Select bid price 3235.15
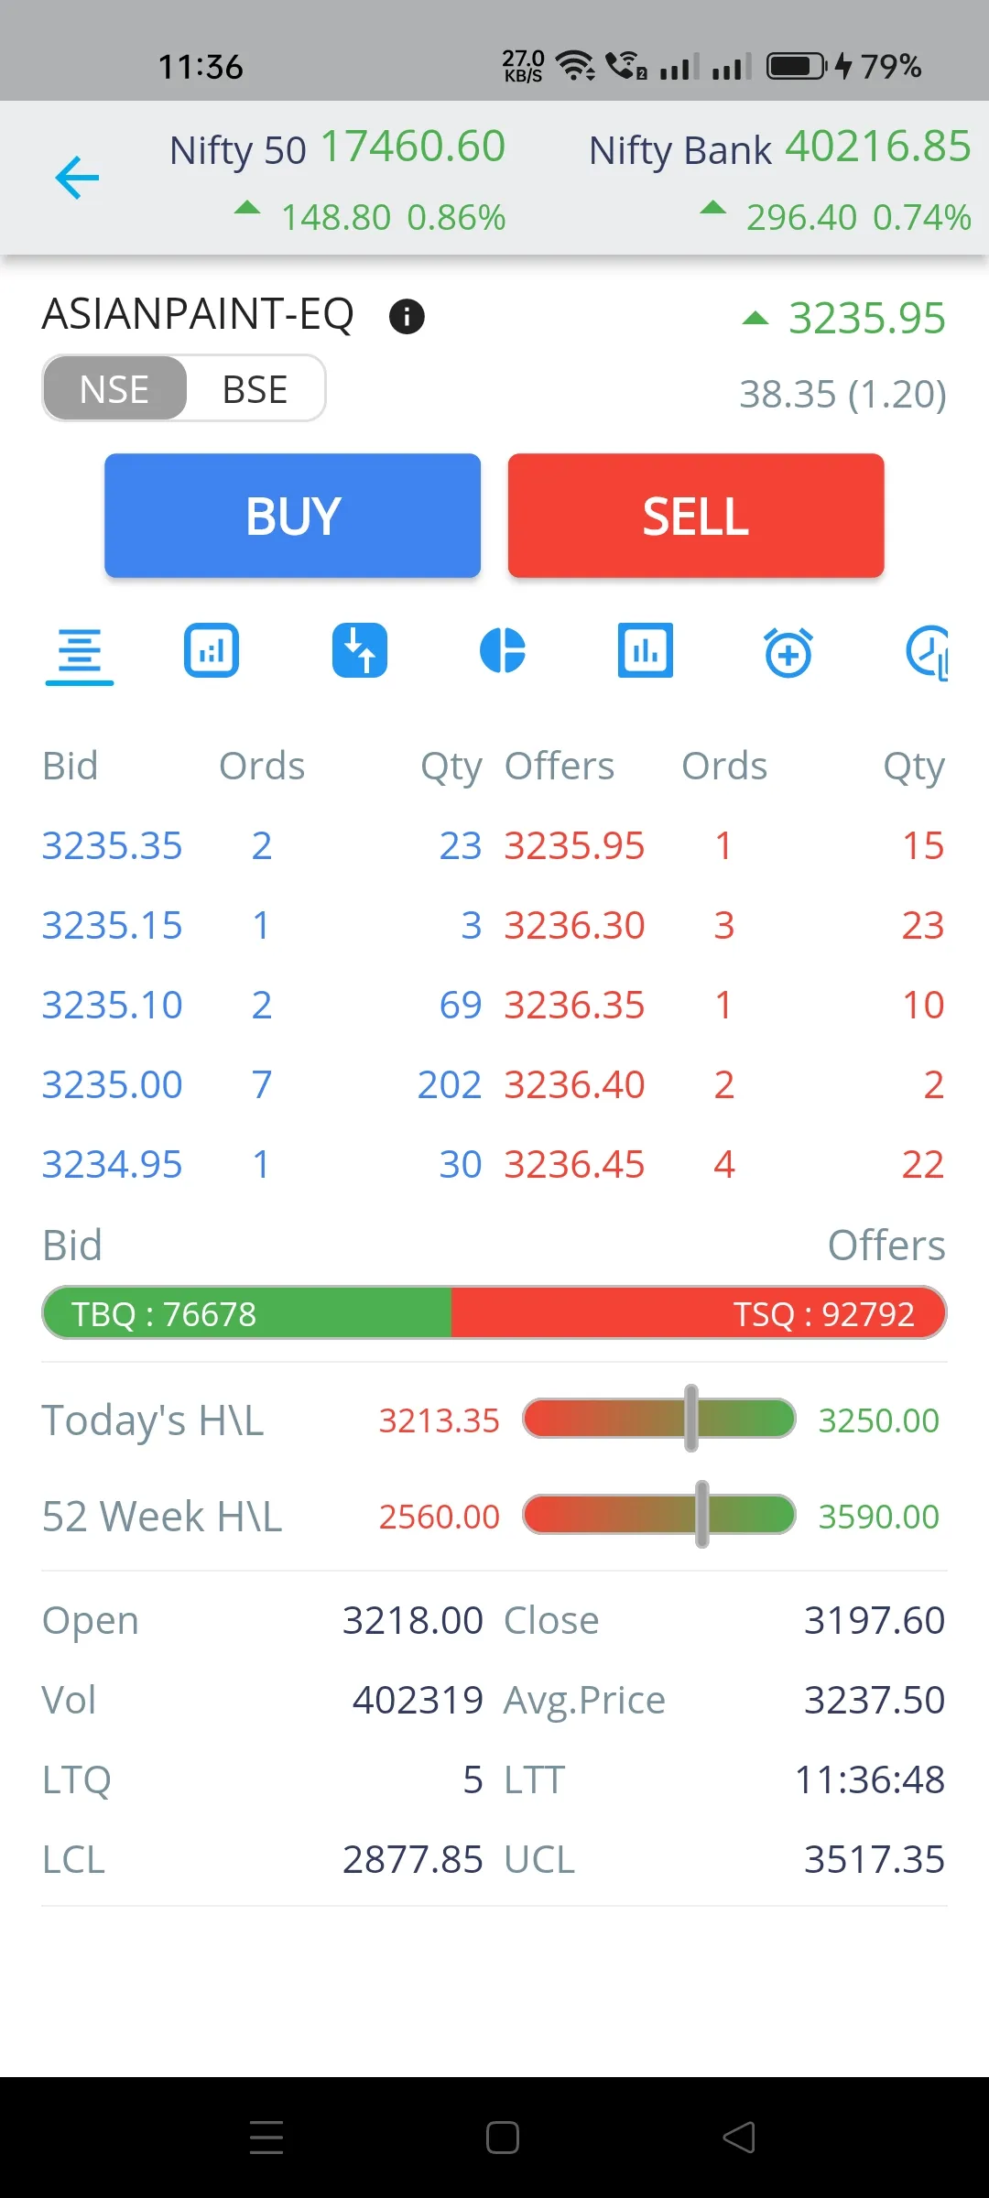Image resolution: width=989 pixels, height=2198 pixels. 112,925
